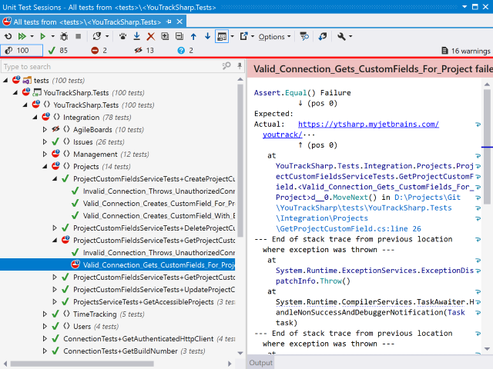
Task: Click the Stop Execution square icon
Action: point(77,36)
